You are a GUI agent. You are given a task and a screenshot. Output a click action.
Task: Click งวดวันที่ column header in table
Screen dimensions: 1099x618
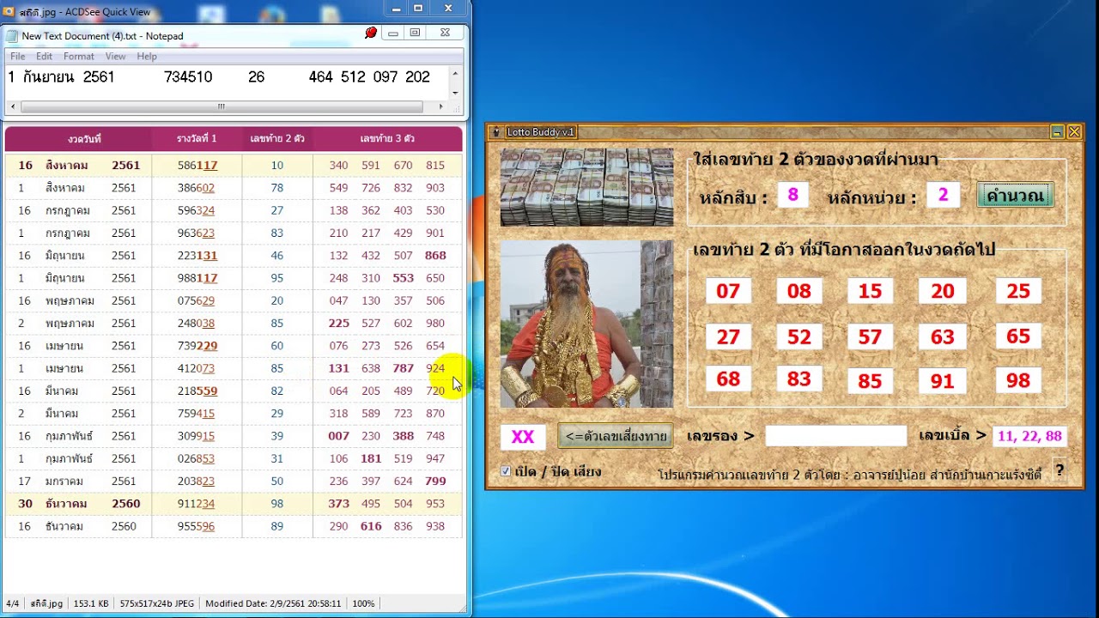pos(84,138)
